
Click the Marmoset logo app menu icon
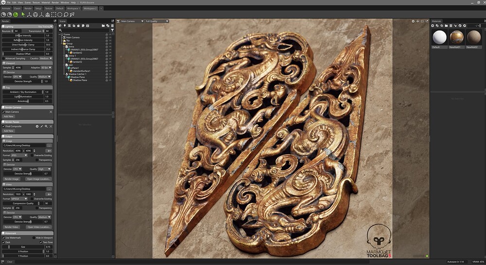pyautogui.click(x=2, y=2)
